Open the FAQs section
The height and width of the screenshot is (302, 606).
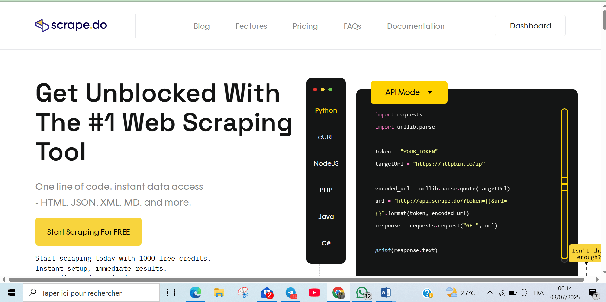(352, 26)
